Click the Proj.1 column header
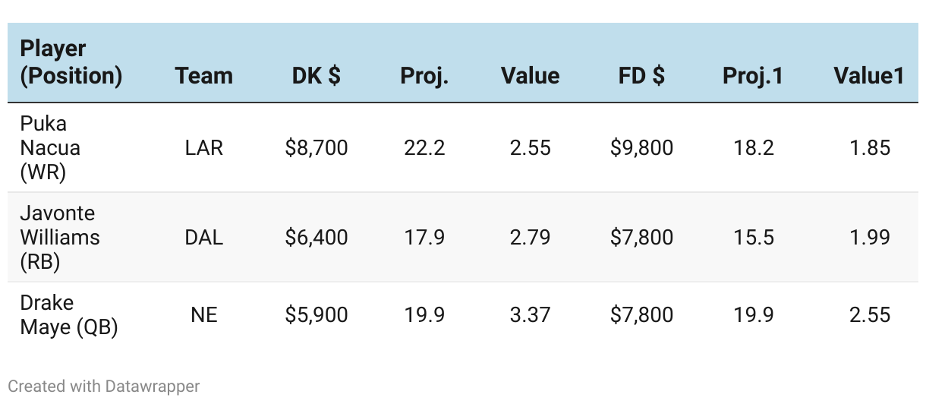Screen dimensions: 926x404 (x=753, y=76)
